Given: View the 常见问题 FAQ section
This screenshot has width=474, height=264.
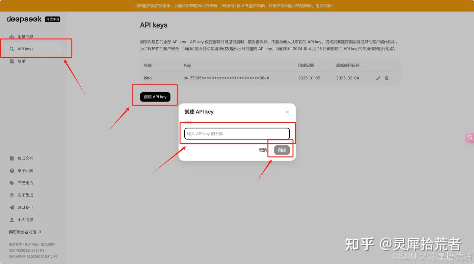Looking at the screenshot, I should [25, 170].
